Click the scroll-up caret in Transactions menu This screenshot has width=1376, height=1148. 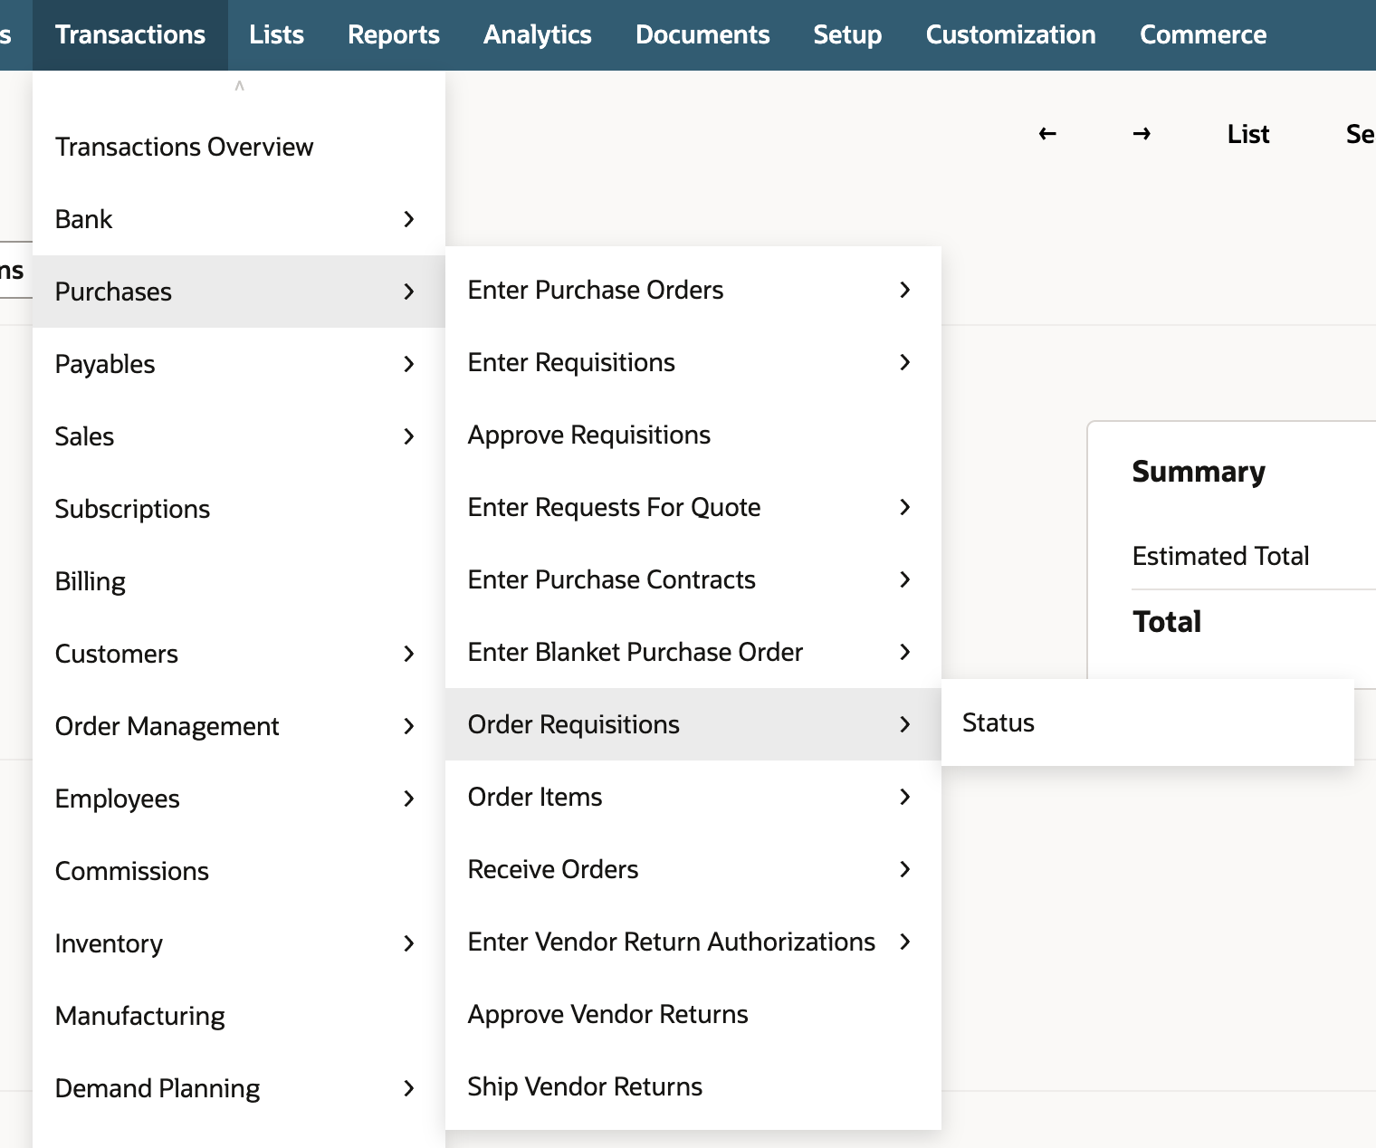239,86
